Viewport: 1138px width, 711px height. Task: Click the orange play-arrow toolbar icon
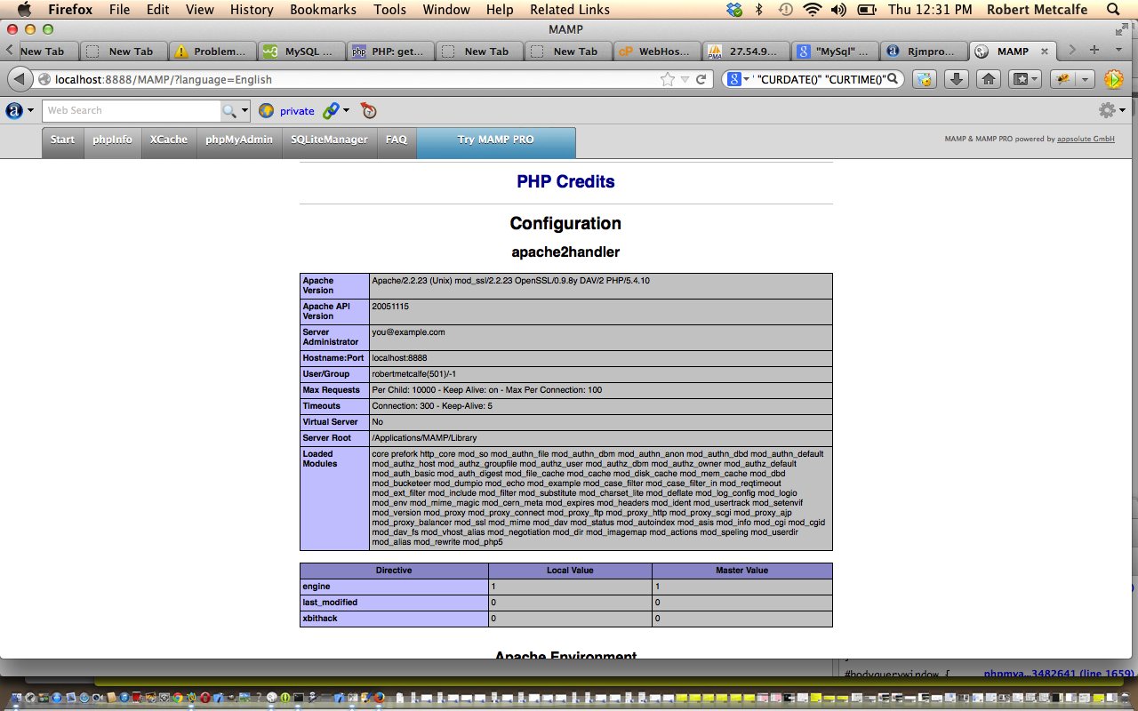pyautogui.click(x=1113, y=79)
